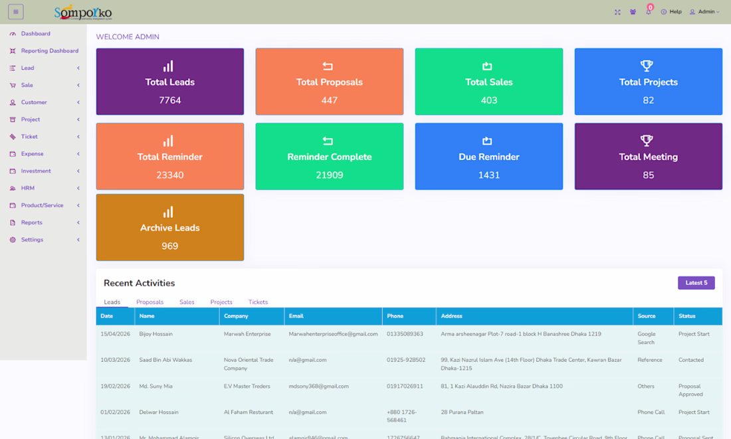This screenshot has height=439, width=731.
Task: Switch to the Sales tab
Action: (x=187, y=302)
